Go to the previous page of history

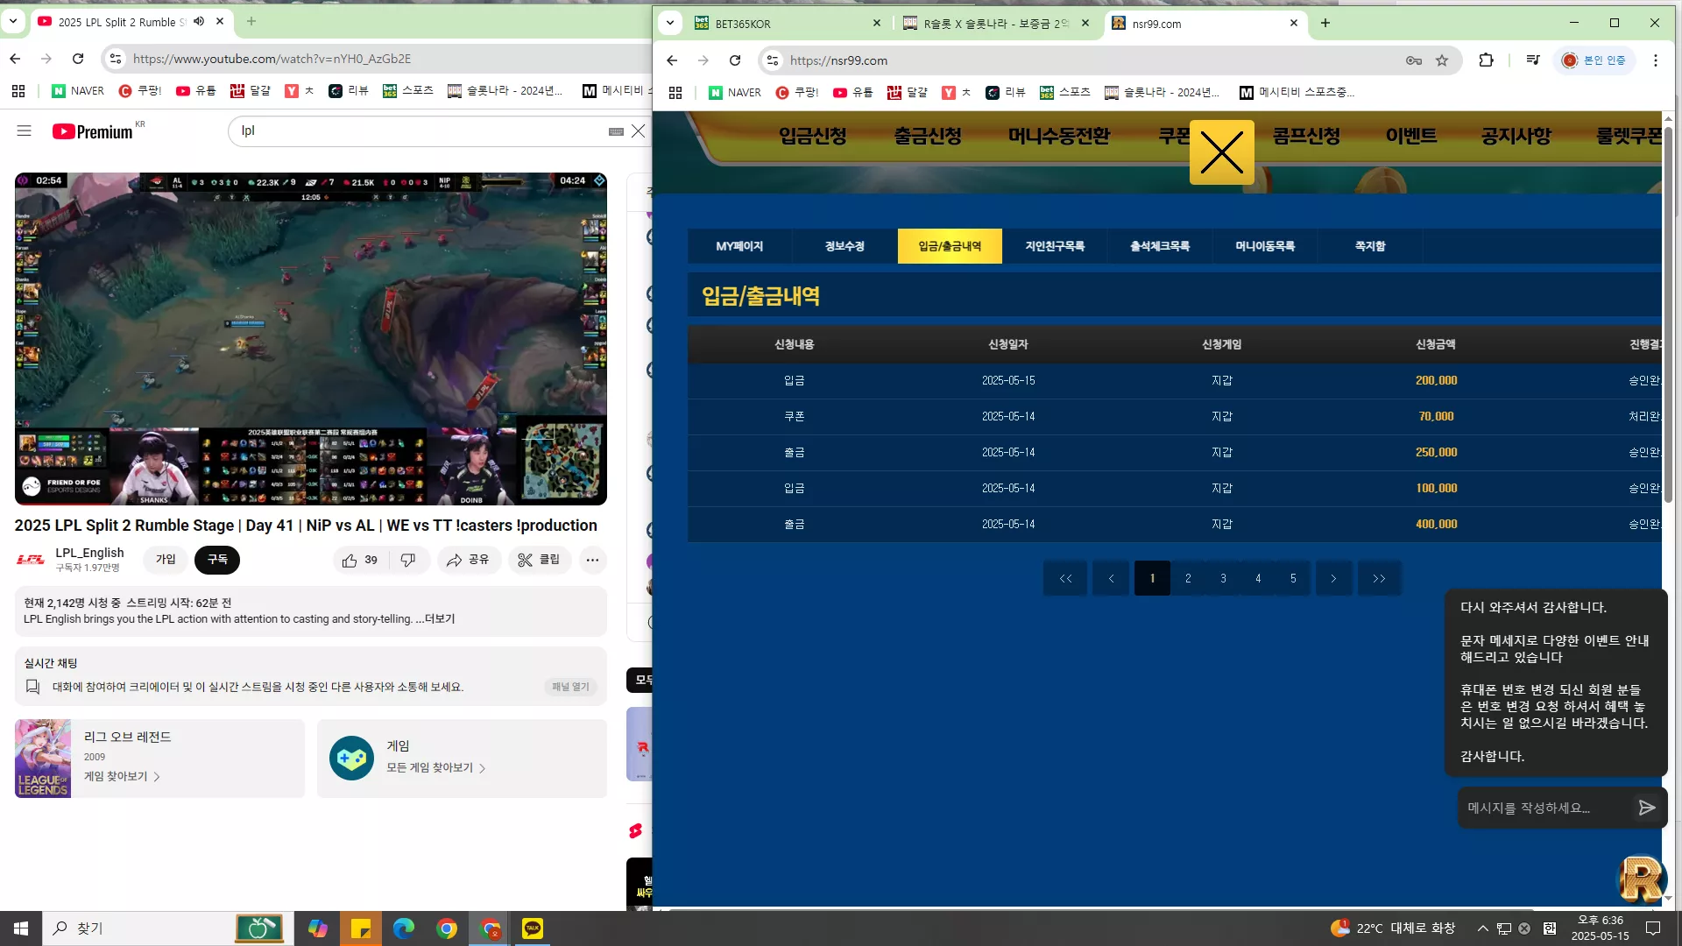(x=1111, y=578)
